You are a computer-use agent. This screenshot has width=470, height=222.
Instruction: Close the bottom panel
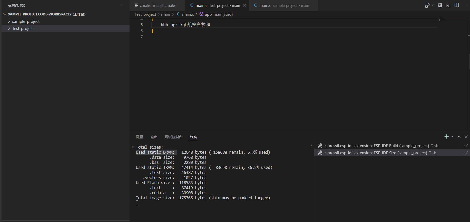(x=466, y=137)
